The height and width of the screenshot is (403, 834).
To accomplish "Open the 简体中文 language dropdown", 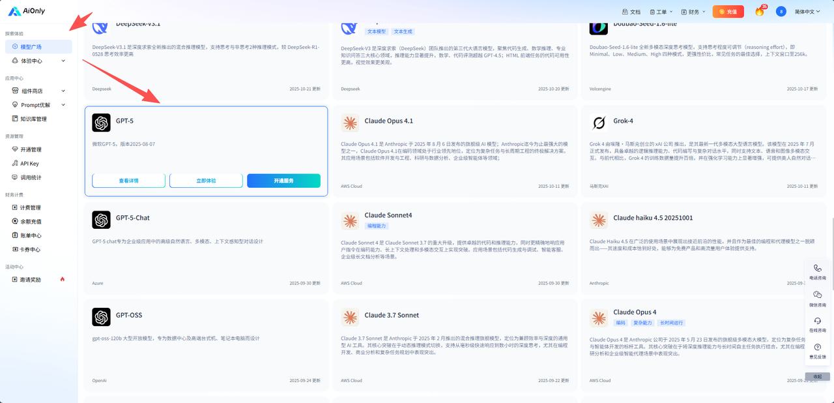I will coord(808,12).
